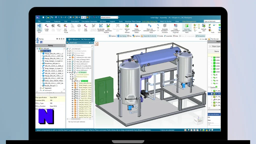Image resolution: width=256 pixels, height=144 pixels.
Task: Open the Delete components dropdown arrow
Action: (x=140, y=31)
